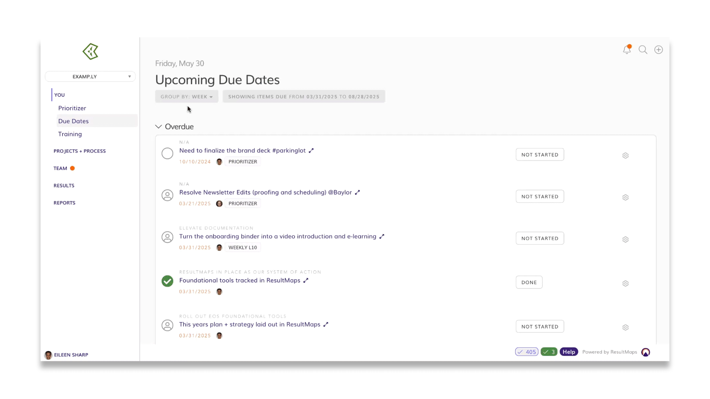This screenshot has width=710, height=399.
Task: Open the 'Group by: Week' dropdown
Action: [x=186, y=96]
